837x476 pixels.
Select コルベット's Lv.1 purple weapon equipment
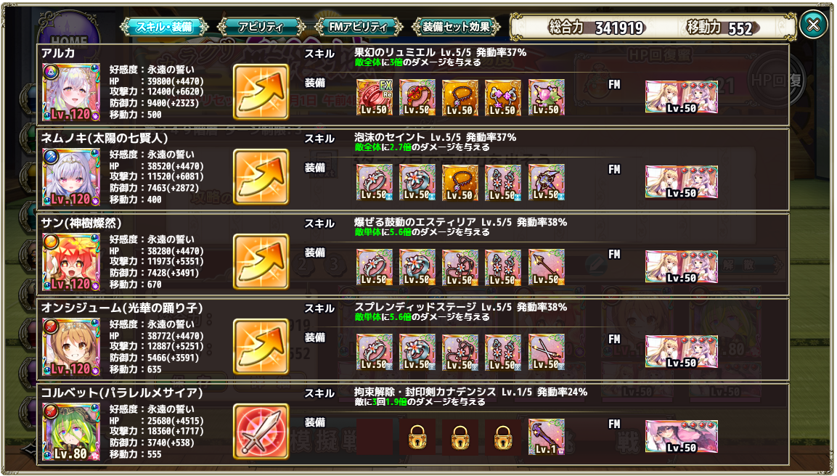pyautogui.click(x=547, y=437)
